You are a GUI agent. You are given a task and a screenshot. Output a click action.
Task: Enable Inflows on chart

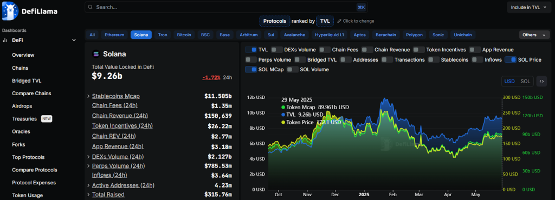(x=478, y=59)
